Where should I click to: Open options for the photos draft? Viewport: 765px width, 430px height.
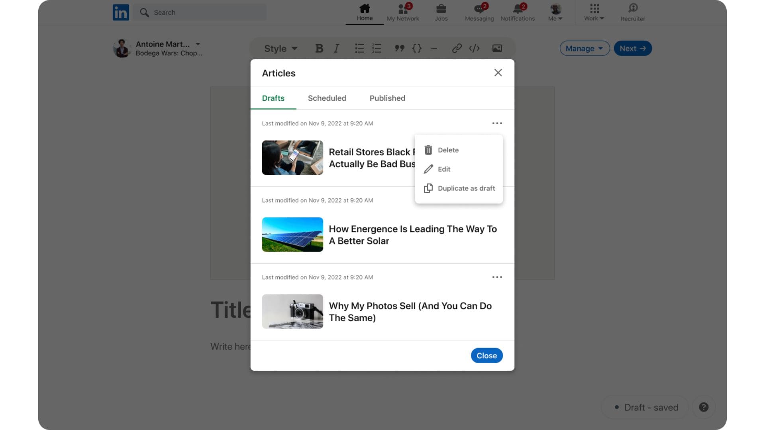click(x=497, y=277)
